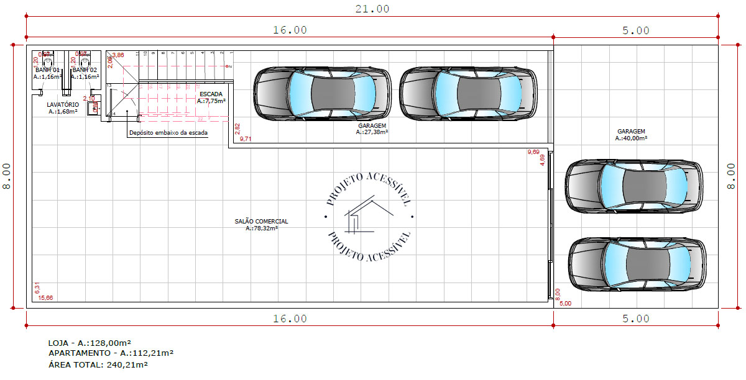Click the red 4,69 dimension value
The width and height of the screenshot is (746, 380).
point(542,160)
